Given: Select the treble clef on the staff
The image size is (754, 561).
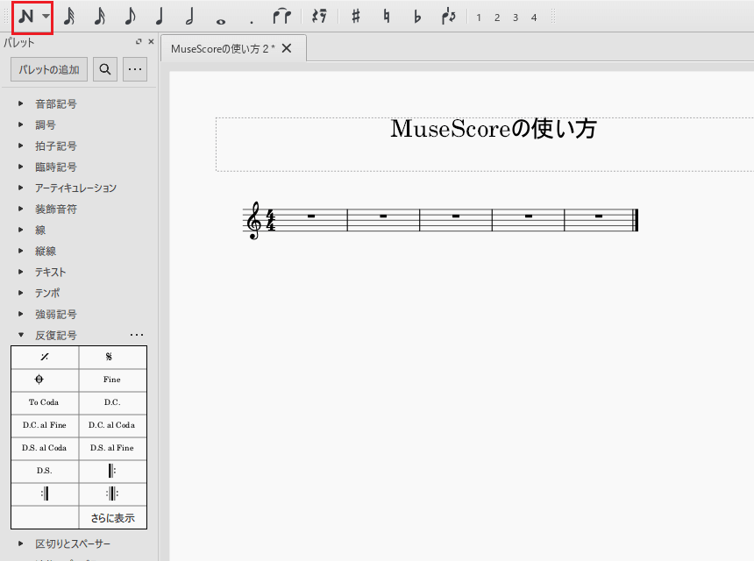Looking at the screenshot, I should coord(254,221).
